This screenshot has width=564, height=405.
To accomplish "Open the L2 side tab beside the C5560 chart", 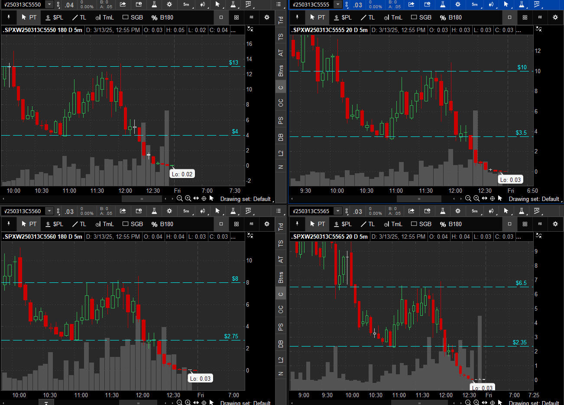I will click(x=281, y=360).
